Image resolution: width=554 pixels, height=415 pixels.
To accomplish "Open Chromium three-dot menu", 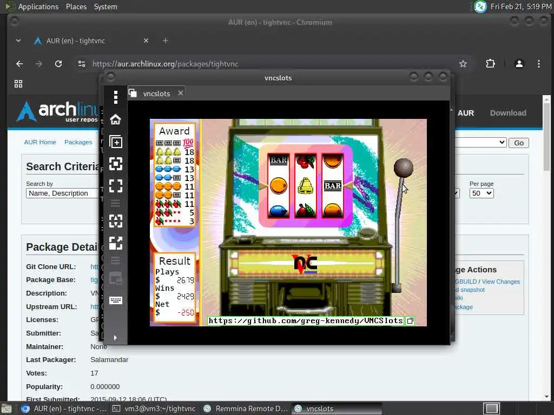I will point(538,64).
